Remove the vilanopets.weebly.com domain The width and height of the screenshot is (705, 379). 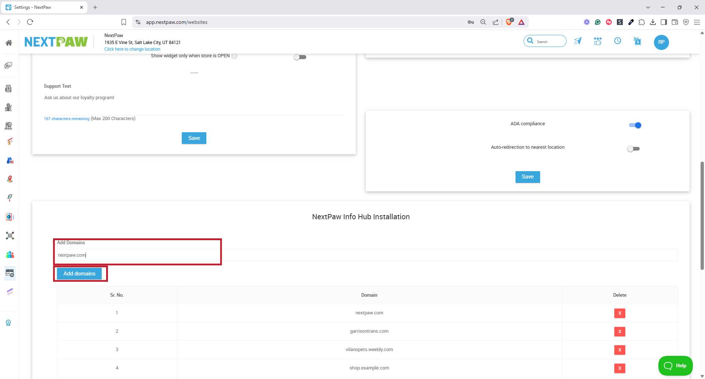pyautogui.click(x=620, y=350)
